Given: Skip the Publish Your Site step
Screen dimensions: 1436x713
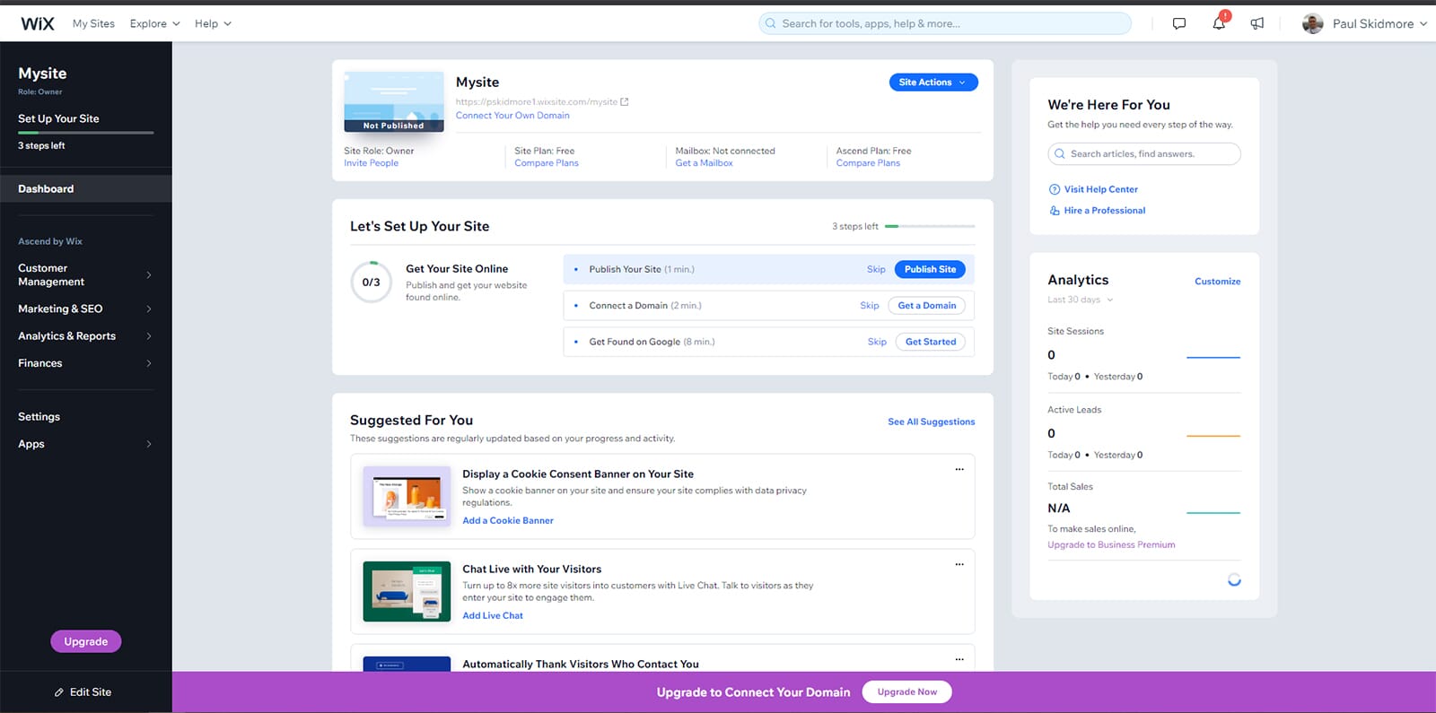Looking at the screenshot, I should tap(876, 269).
